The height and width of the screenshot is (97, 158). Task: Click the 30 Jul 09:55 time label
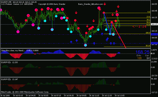pos(82,95)
